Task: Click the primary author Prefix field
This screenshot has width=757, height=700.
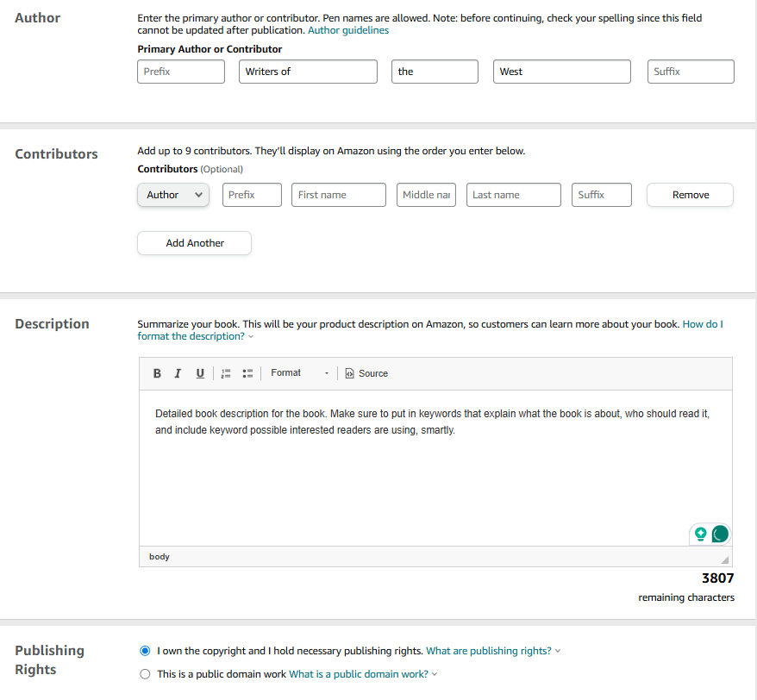Action: [181, 72]
